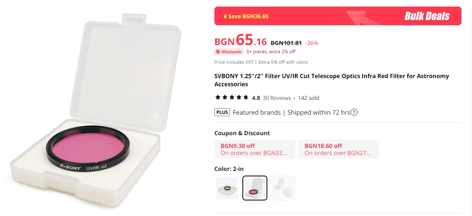Click the white arrow graphic in the red banner
The height and width of the screenshot is (216, 472).
362,17
